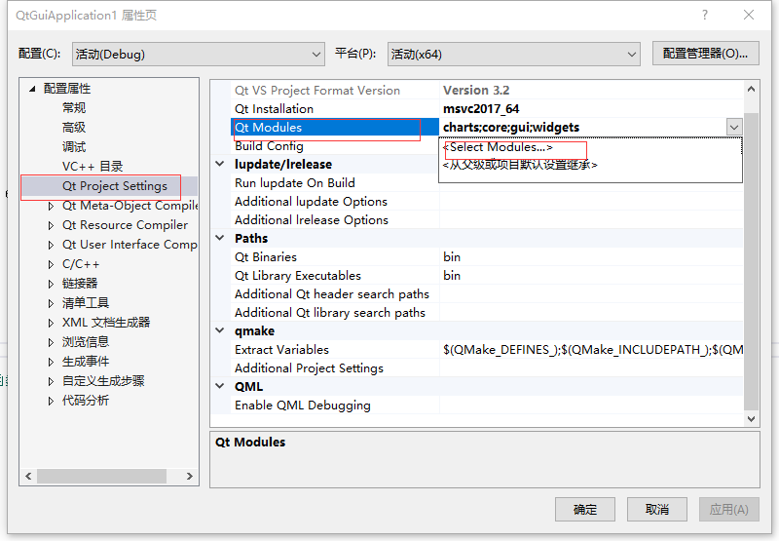
Task: Select 调试 in the property tree
Action: click(74, 146)
